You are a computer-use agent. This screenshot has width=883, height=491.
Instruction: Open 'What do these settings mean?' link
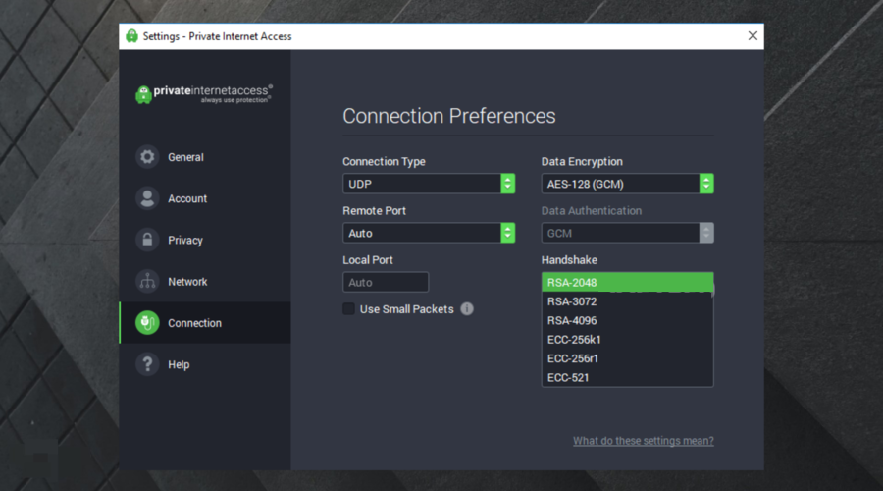643,441
